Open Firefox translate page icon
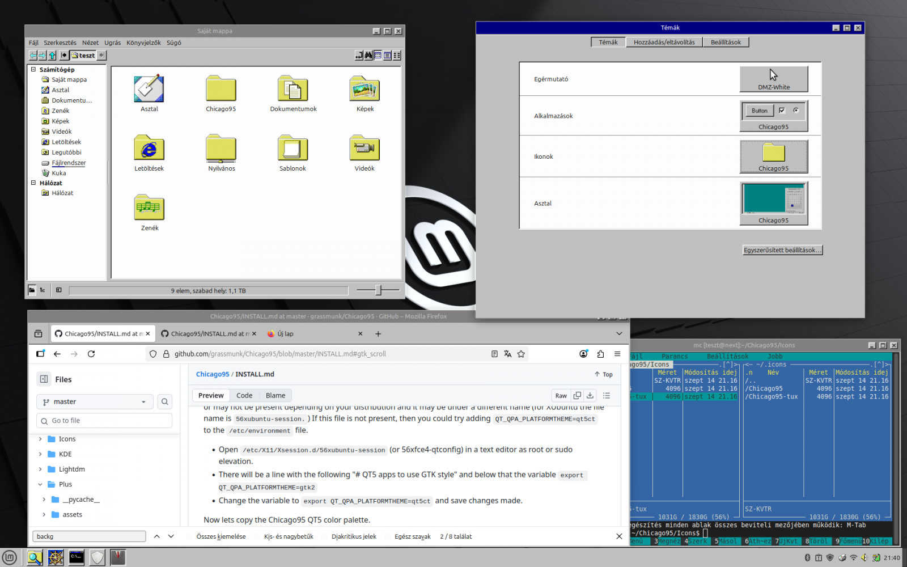907x567 pixels. coord(508,354)
